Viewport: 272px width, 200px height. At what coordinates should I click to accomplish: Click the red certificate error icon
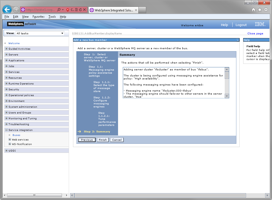click(68, 10)
